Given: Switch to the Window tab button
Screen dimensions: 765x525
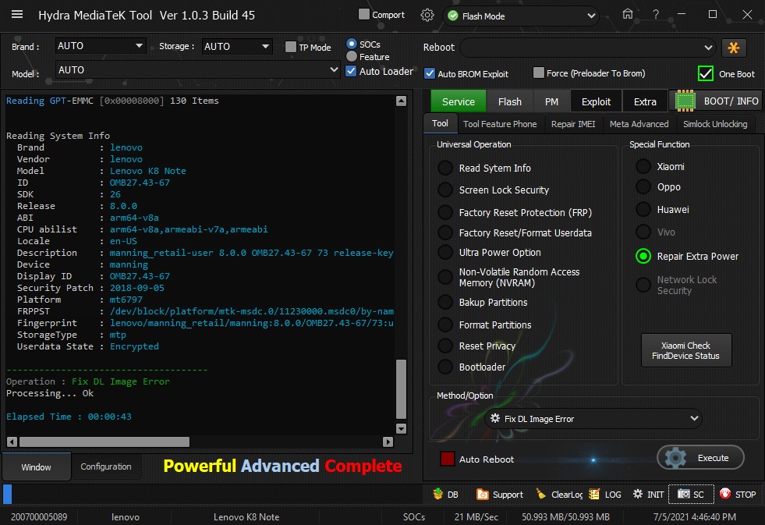Looking at the screenshot, I should [37, 467].
